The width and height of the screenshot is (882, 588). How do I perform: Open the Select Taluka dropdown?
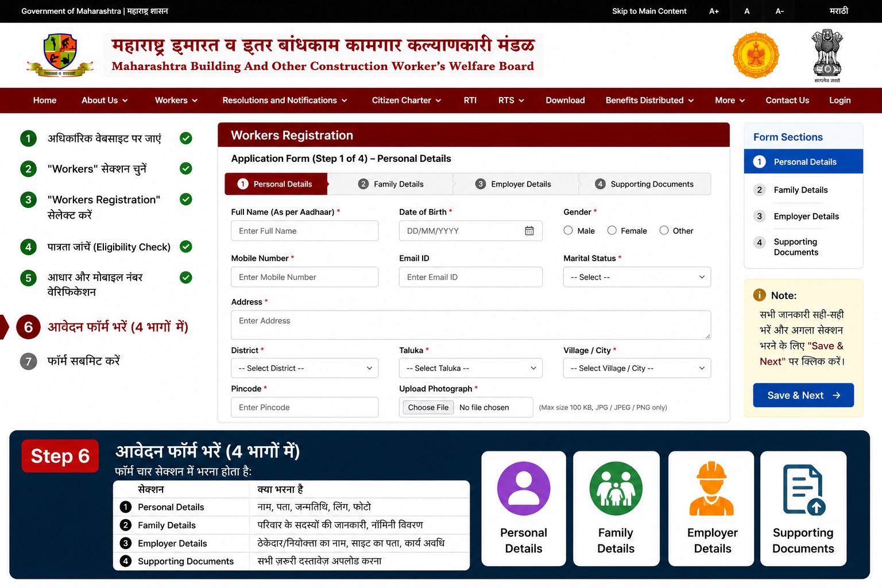coord(471,368)
